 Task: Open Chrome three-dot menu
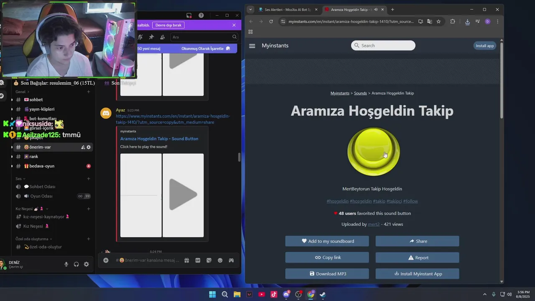(x=497, y=21)
